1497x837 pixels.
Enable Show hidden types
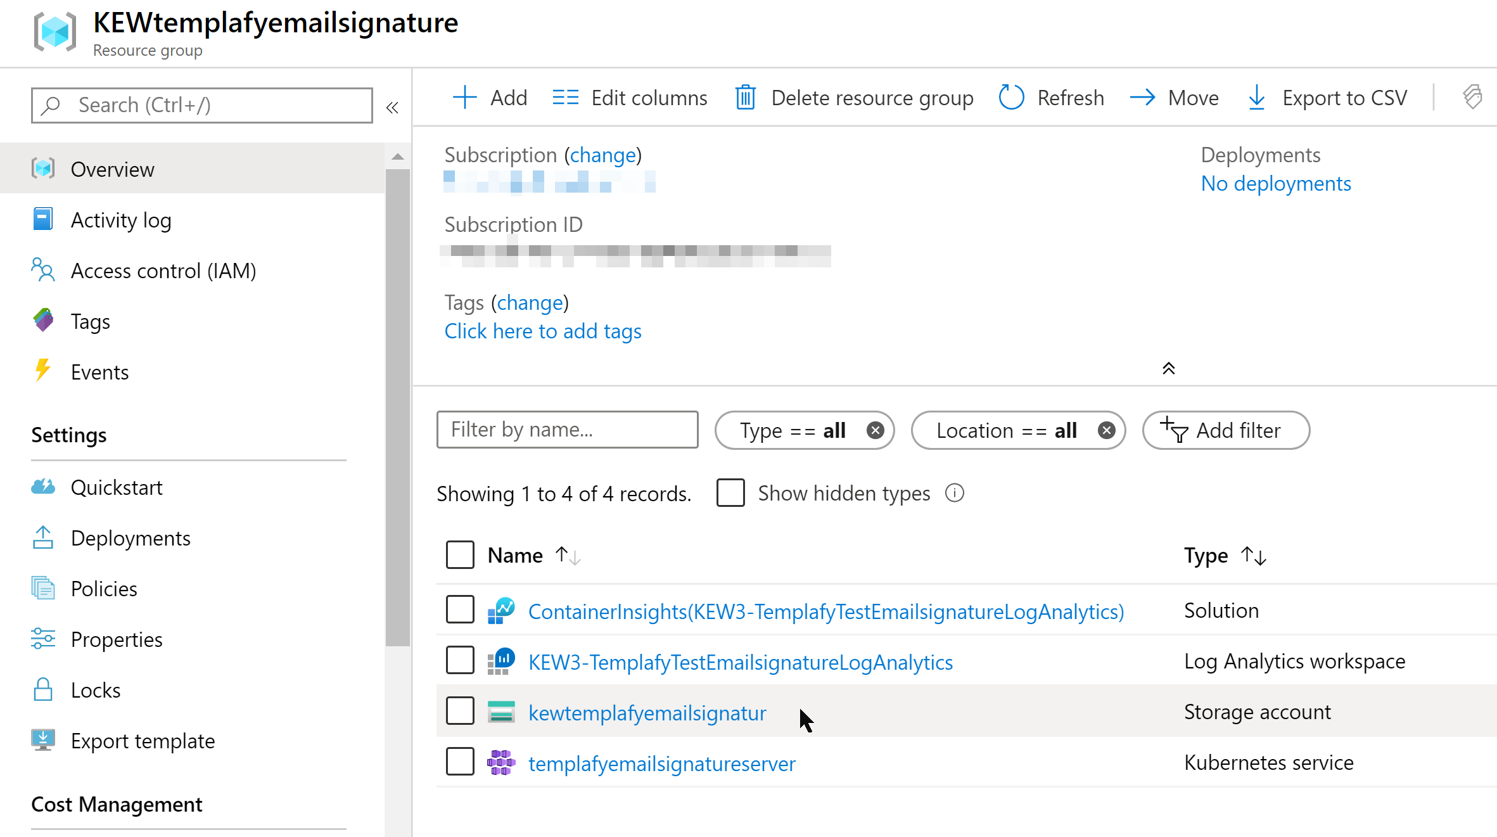point(730,493)
